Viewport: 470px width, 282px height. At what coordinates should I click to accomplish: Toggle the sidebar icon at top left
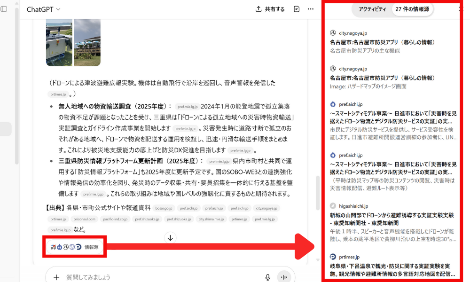pos(4,9)
